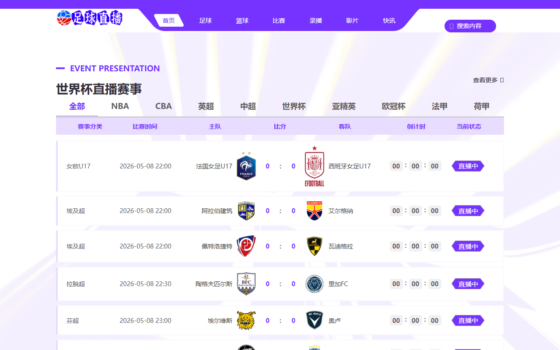Select the 法甲 league tab
The height and width of the screenshot is (350, 560).
tap(440, 106)
